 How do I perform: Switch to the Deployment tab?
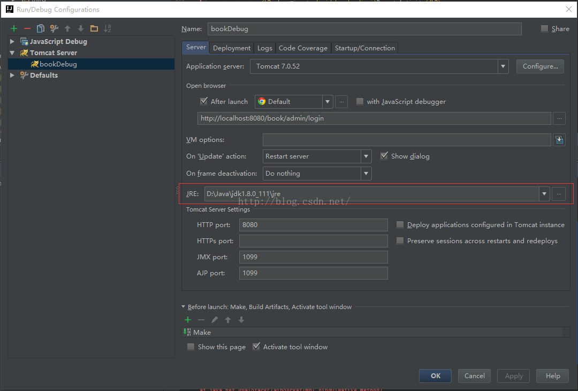pos(232,48)
